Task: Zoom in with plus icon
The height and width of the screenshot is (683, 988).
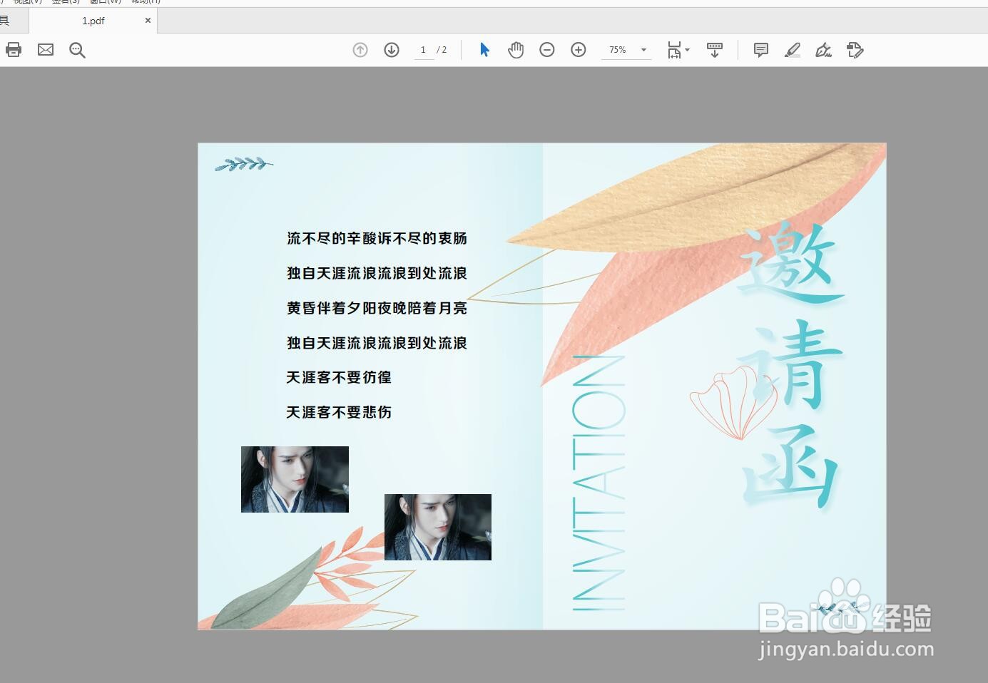Action: (579, 50)
